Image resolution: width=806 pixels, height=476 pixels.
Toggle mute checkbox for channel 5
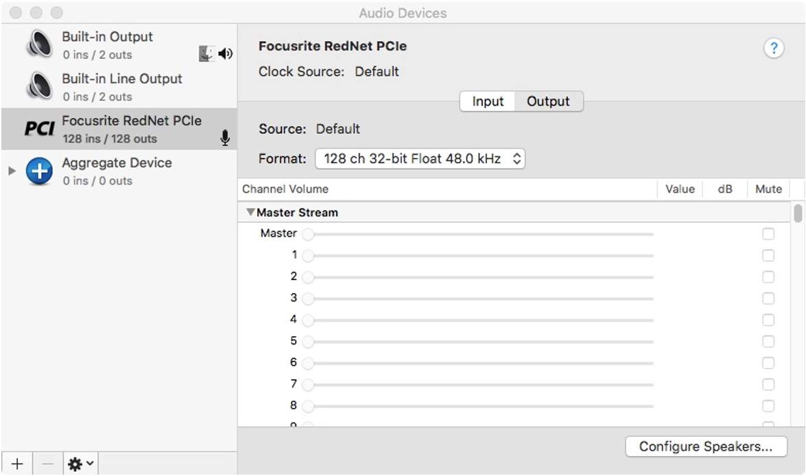click(x=768, y=341)
